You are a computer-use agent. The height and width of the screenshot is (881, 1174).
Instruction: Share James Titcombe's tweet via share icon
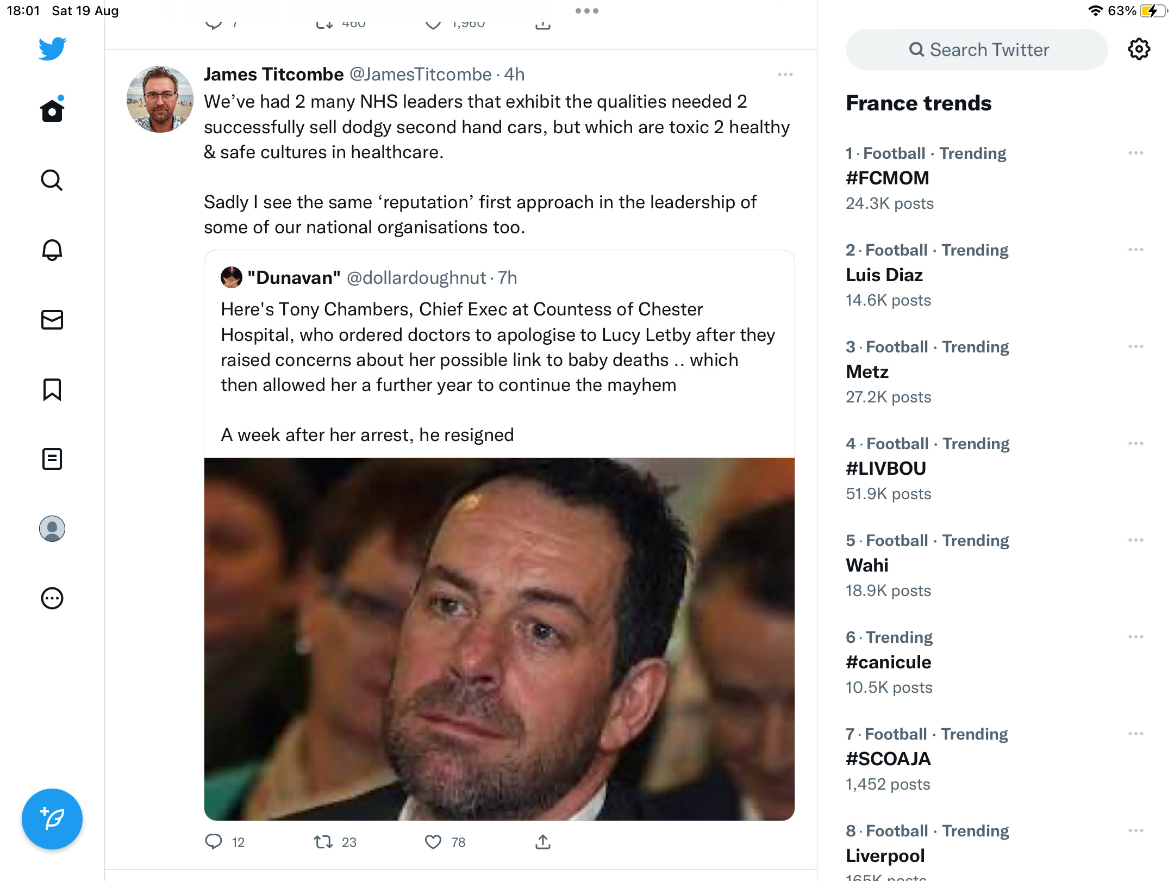(x=543, y=842)
